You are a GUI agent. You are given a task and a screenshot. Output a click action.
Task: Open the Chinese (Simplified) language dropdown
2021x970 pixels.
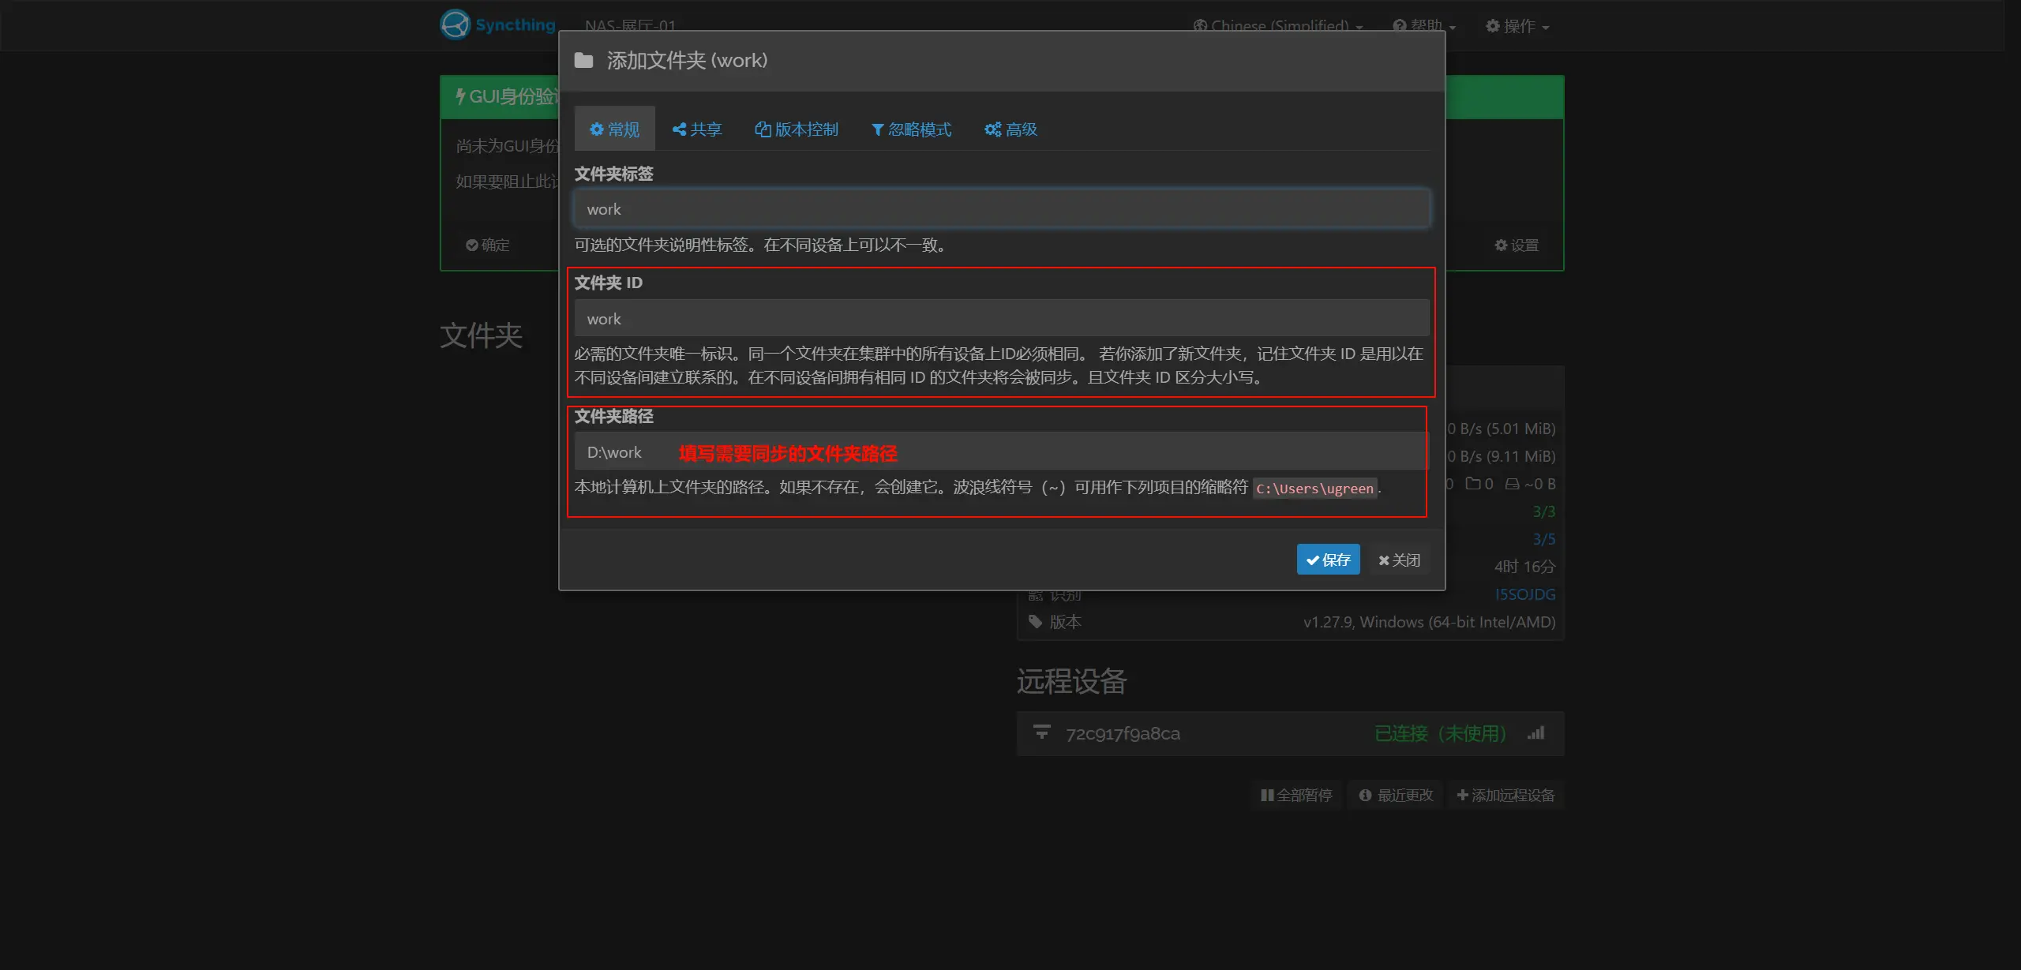click(x=1279, y=25)
